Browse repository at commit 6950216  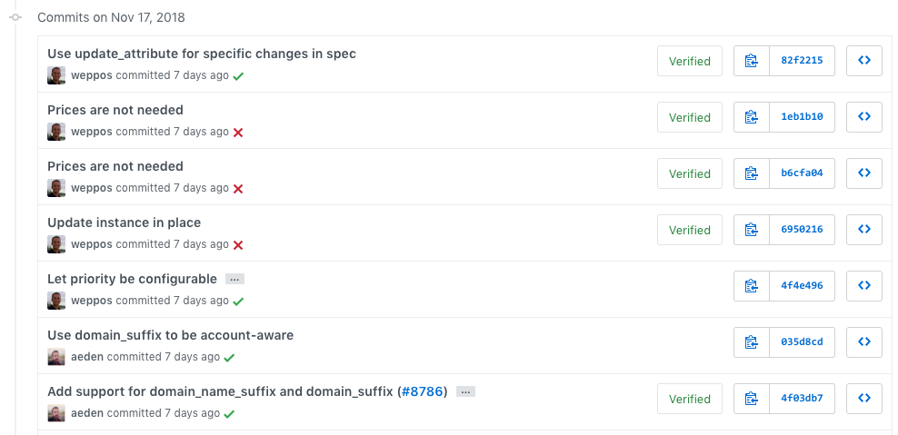coord(863,230)
